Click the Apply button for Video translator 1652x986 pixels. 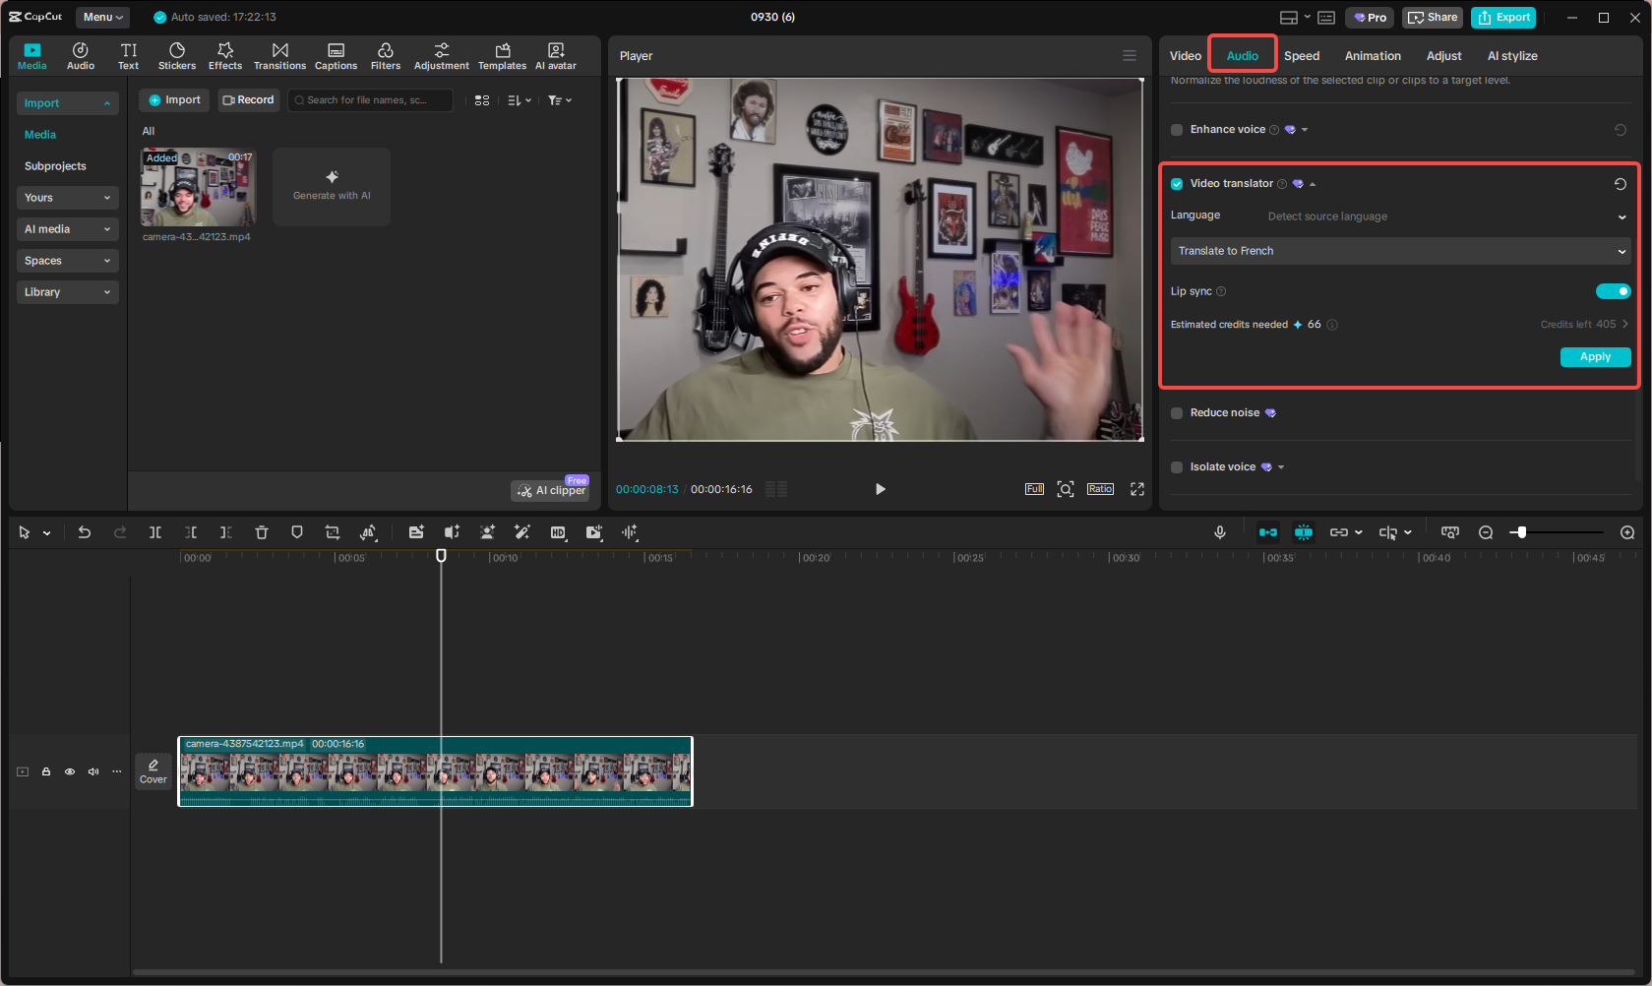coord(1594,356)
